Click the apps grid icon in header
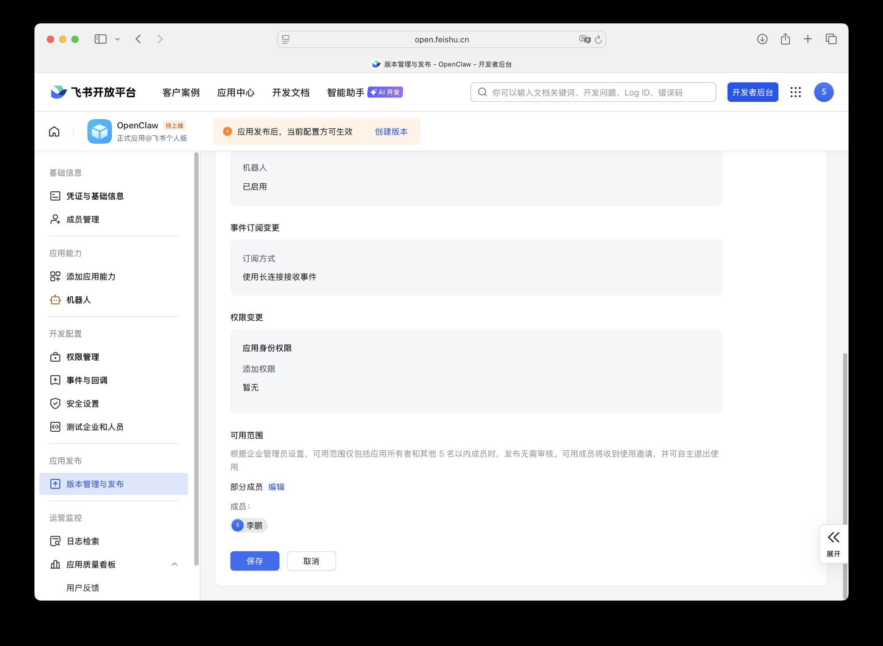883x646 pixels. pos(796,92)
